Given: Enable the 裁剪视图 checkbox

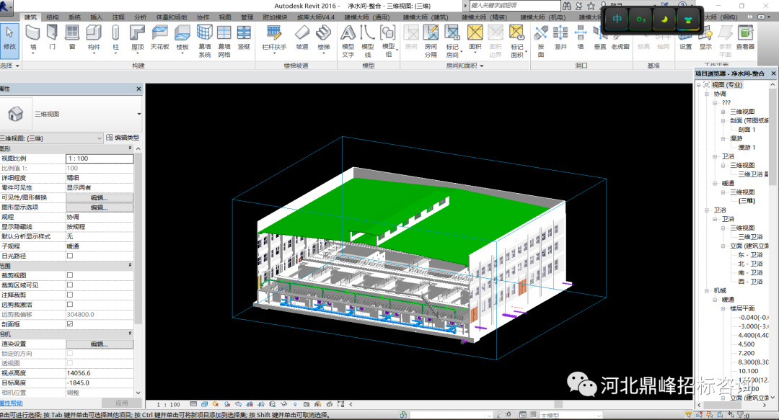Looking at the screenshot, I should (x=70, y=275).
